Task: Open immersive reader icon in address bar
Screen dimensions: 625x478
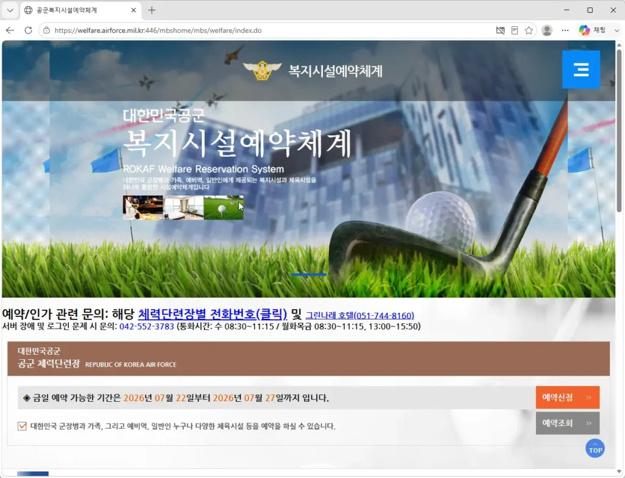Action: [x=515, y=30]
